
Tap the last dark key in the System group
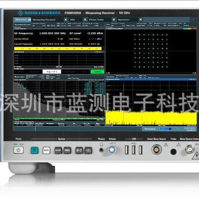(x=89, y=150)
